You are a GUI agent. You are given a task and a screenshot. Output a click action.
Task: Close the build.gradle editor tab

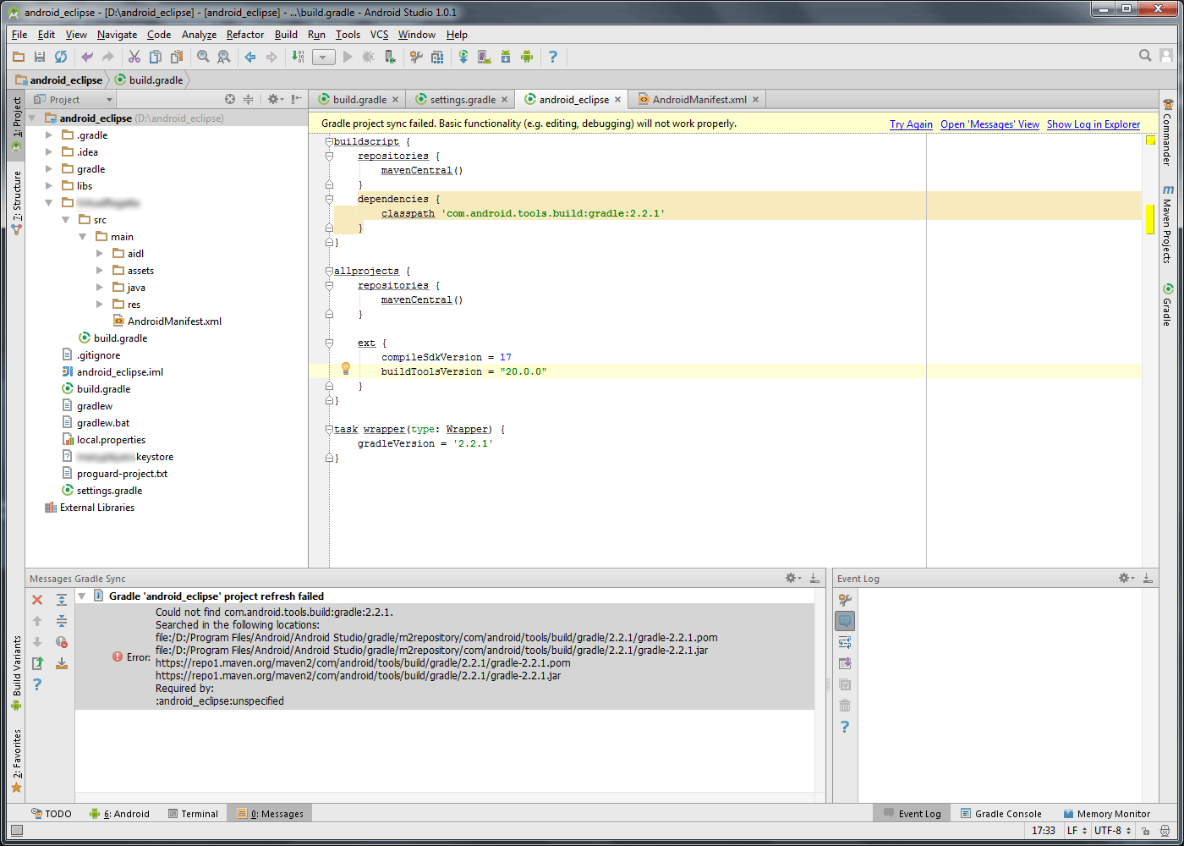(x=395, y=100)
